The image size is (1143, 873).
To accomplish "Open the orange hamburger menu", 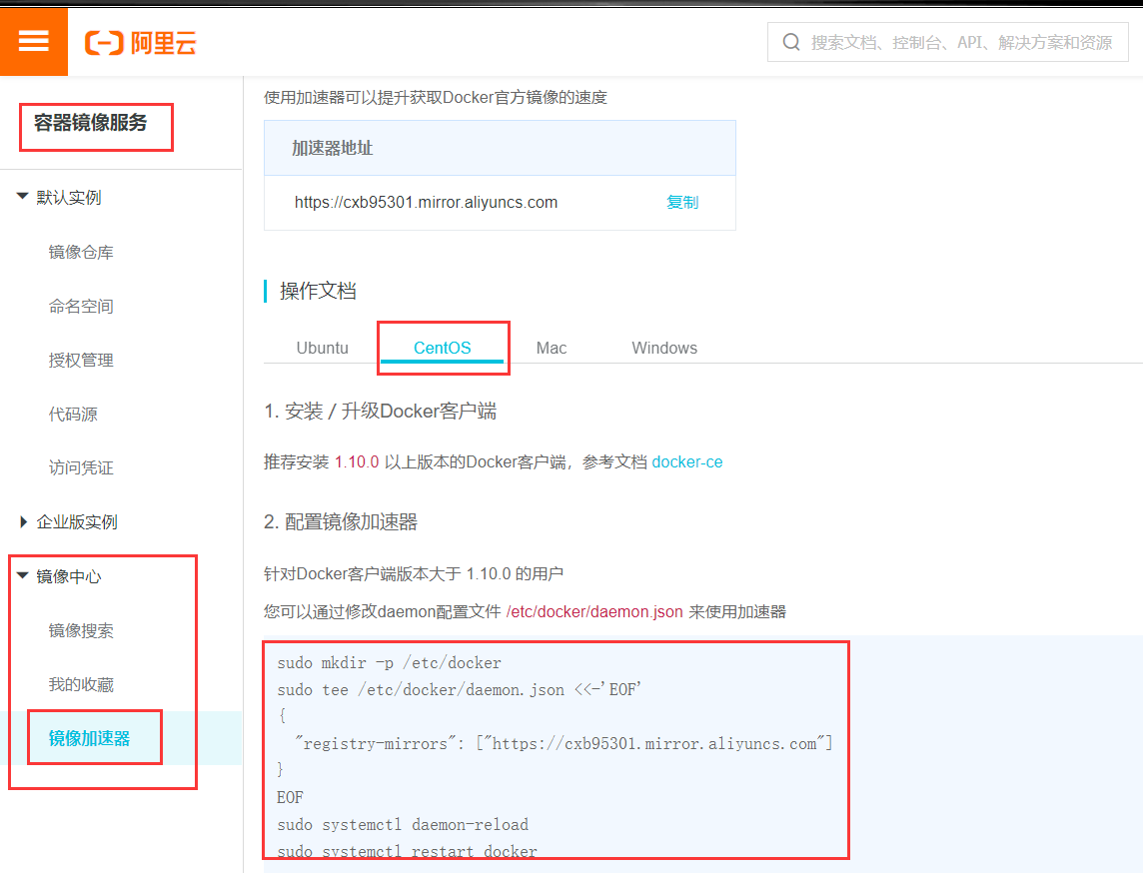I will click(34, 42).
